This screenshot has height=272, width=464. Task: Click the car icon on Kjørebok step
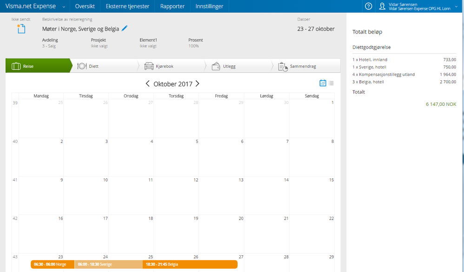coord(149,66)
